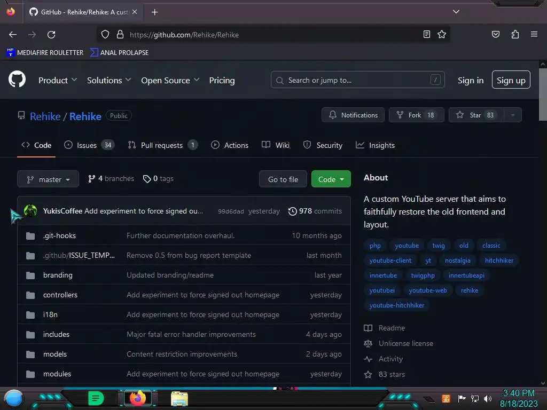Image resolution: width=547 pixels, height=410 pixels.
Task: Click the php topic tag
Action: tap(375, 246)
